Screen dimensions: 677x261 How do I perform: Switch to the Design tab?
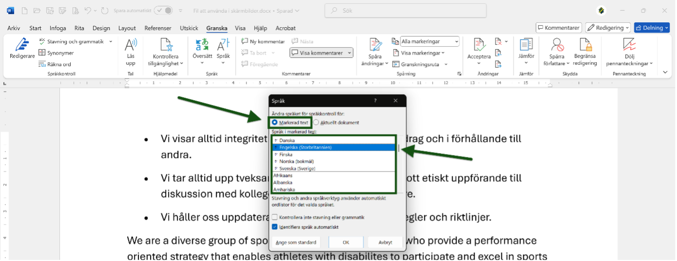(101, 28)
